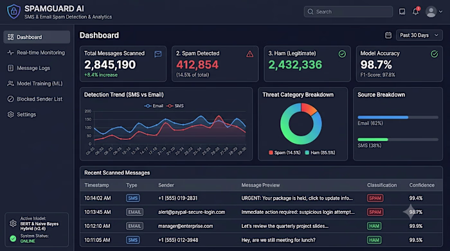
Task: Click the Model Training people icon
Action: coord(11,83)
